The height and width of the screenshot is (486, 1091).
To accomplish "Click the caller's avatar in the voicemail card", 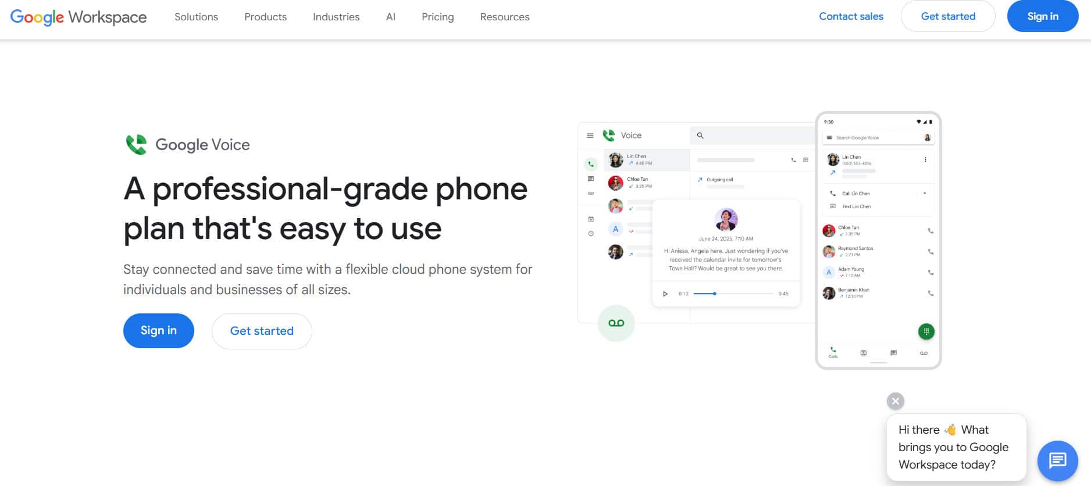I will pos(726,219).
